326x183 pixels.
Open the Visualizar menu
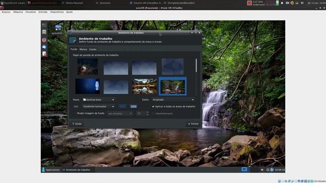tap(31, 12)
